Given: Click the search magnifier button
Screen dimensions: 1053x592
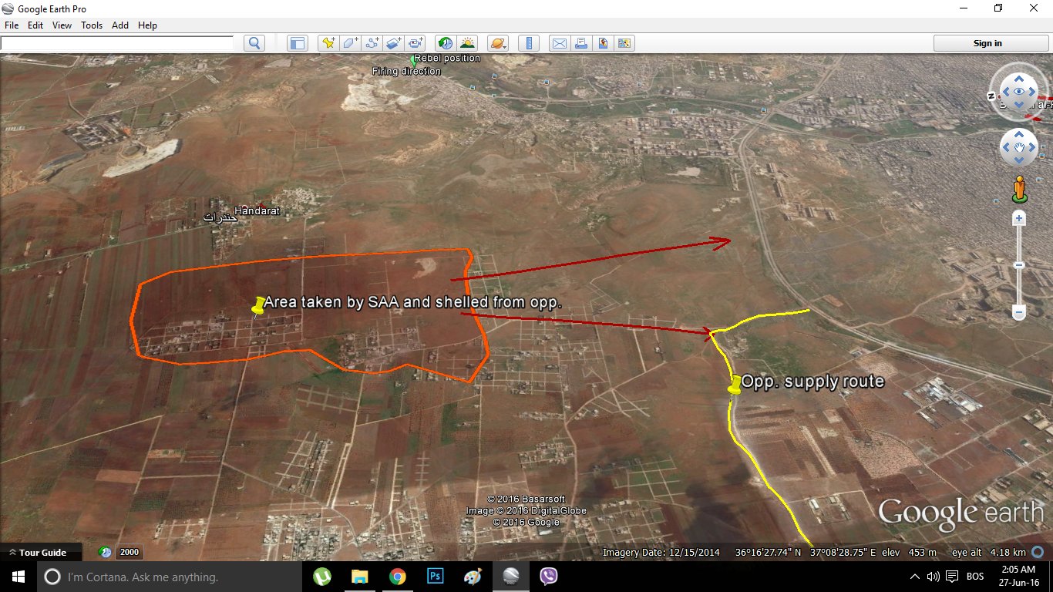Looking at the screenshot, I should tap(254, 43).
